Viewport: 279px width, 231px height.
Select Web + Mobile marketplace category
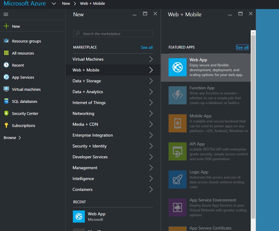tap(113, 70)
